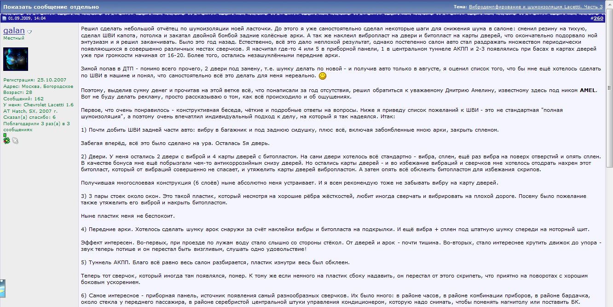Click the line starting '1) Почти добить ШВИ'
Image resolution: width=613 pixels, height=307 pixels.
tap(289, 130)
